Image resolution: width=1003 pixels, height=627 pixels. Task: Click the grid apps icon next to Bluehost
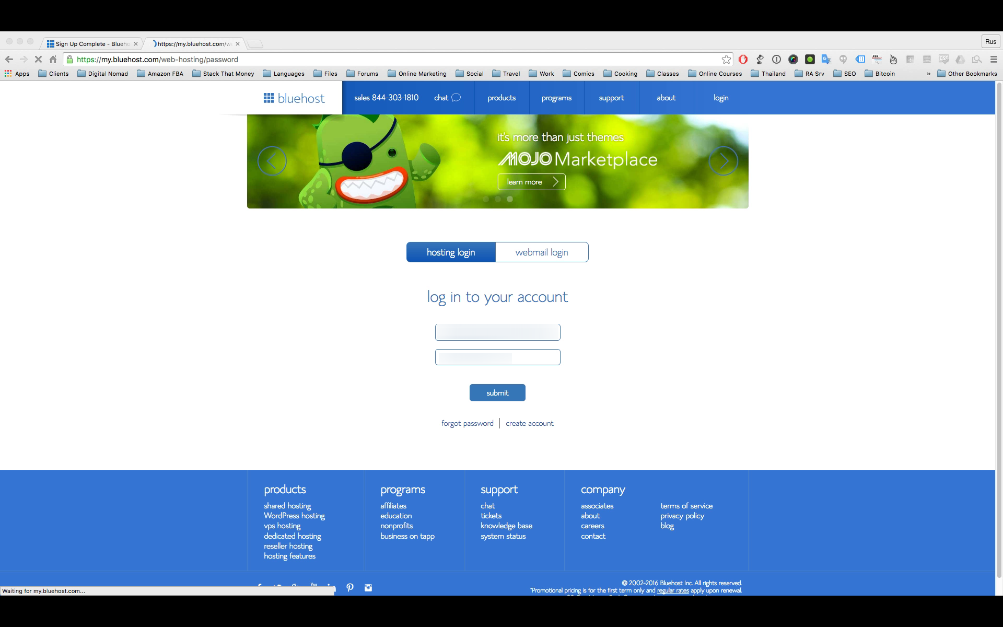pos(268,98)
